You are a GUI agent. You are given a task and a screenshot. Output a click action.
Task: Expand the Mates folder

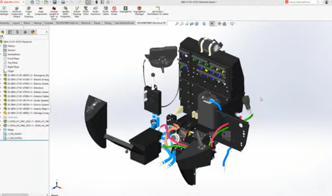coord(0,130)
